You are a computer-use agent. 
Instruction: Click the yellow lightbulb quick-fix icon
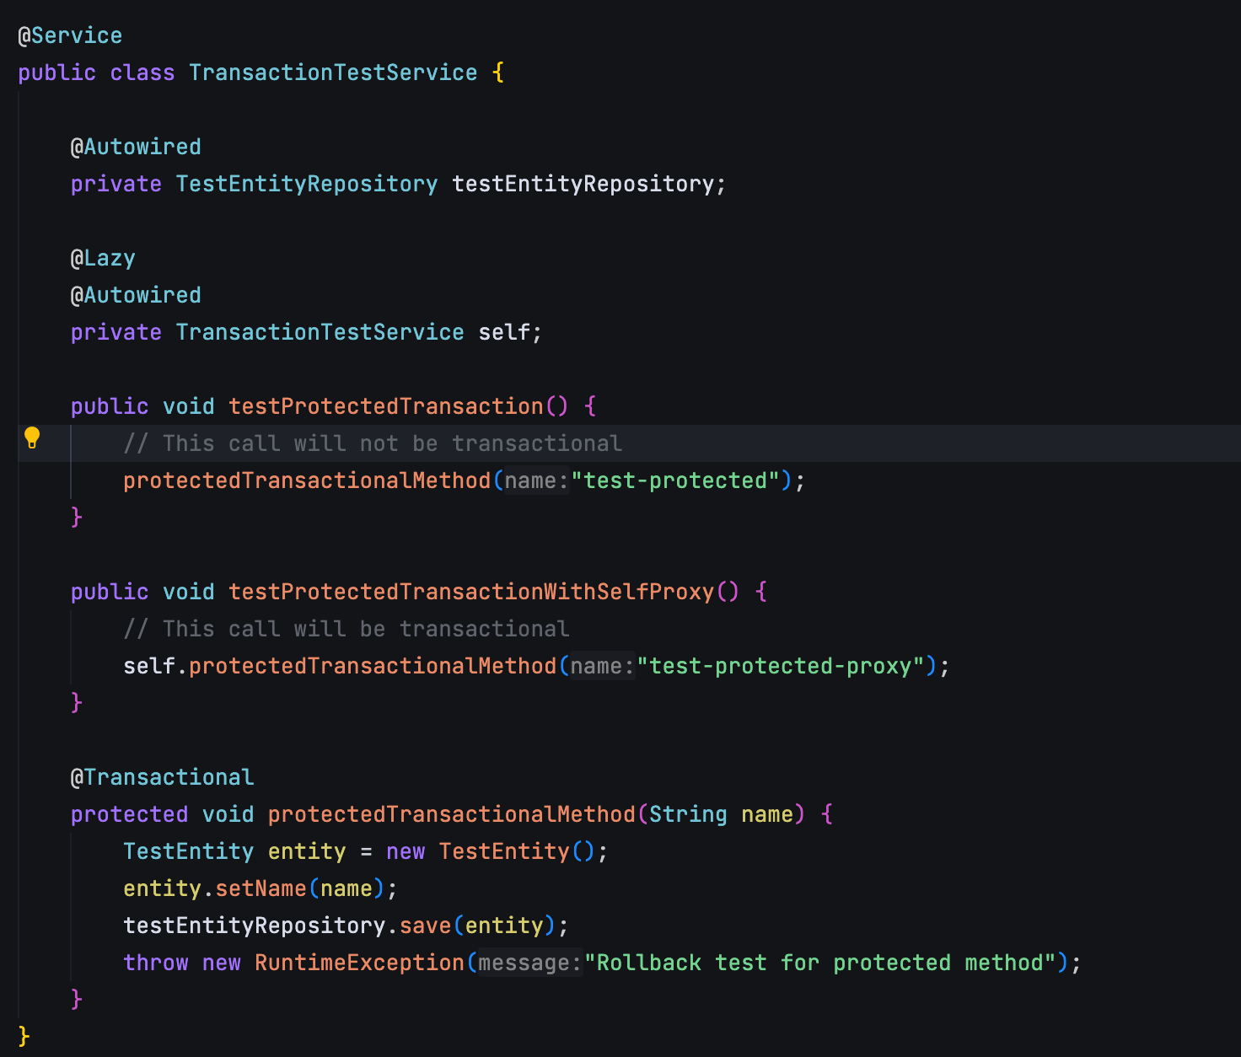32,437
